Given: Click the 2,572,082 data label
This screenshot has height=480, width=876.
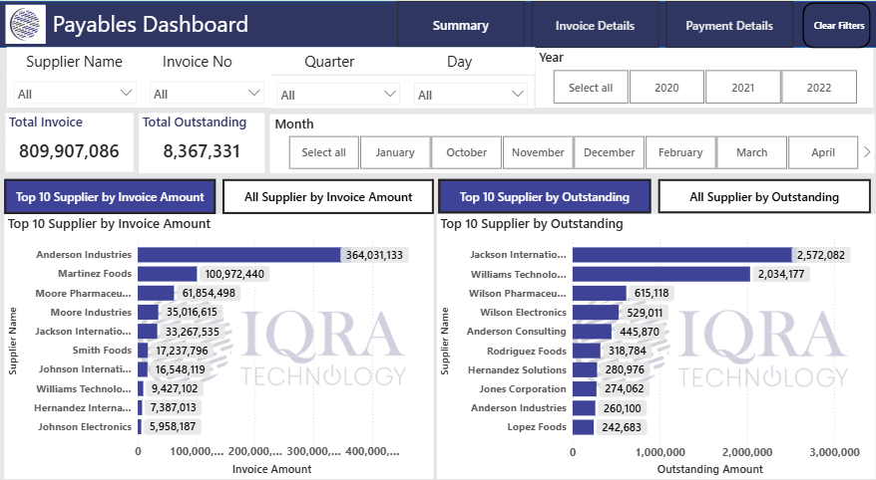Looking at the screenshot, I should click(821, 255).
